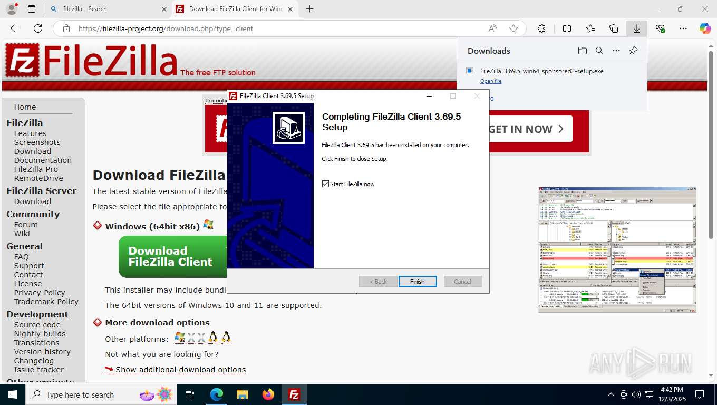Click the green Download FileZilla Client button
The width and height of the screenshot is (717, 405).
[173, 256]
